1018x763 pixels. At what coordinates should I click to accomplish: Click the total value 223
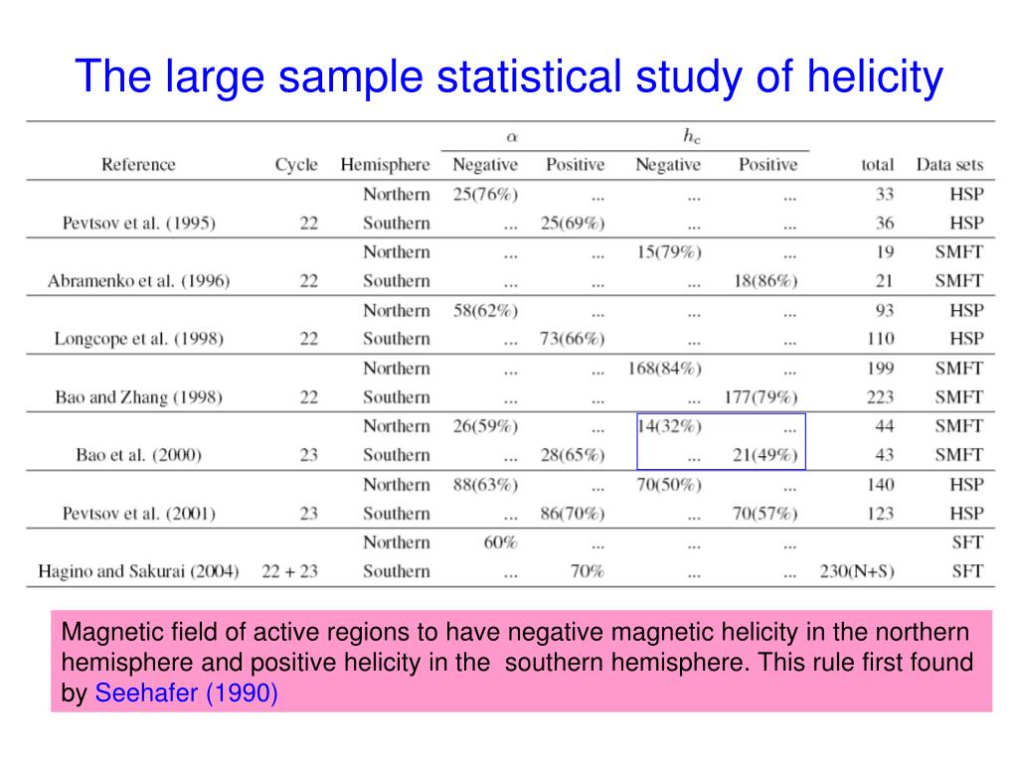881,397
